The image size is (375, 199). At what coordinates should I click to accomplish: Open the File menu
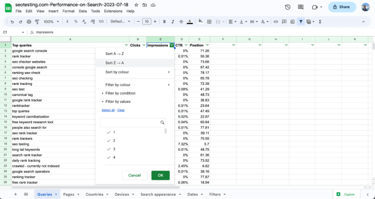tap(18, 11)
